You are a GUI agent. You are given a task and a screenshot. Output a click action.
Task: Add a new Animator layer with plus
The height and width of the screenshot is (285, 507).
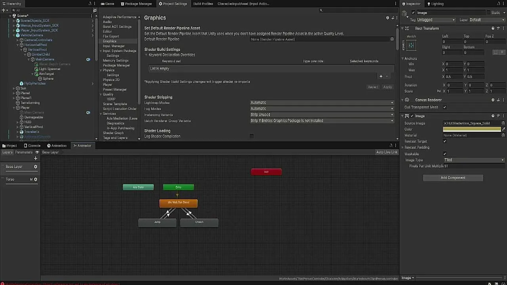coord(35,158)
